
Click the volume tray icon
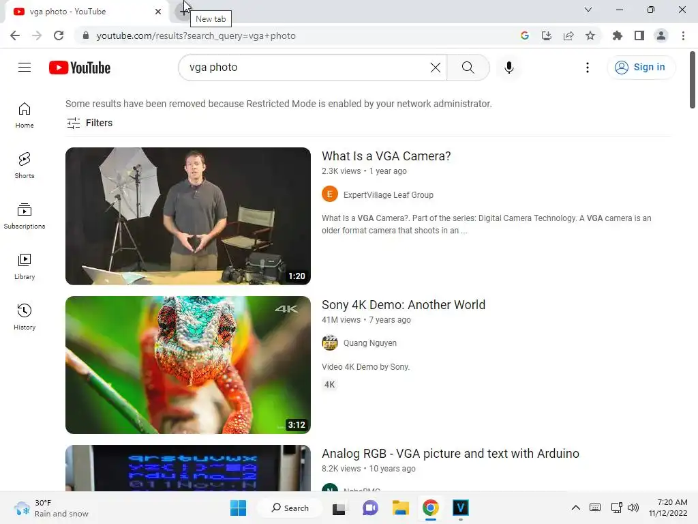coord(633,508)
